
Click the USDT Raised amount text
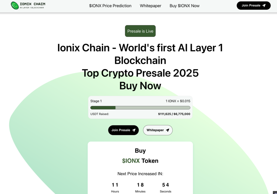tap(174, 114)
